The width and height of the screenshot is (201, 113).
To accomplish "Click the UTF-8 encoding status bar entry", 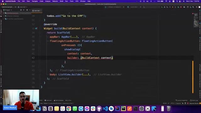I will pyautogui.click(x=172, y=103).
